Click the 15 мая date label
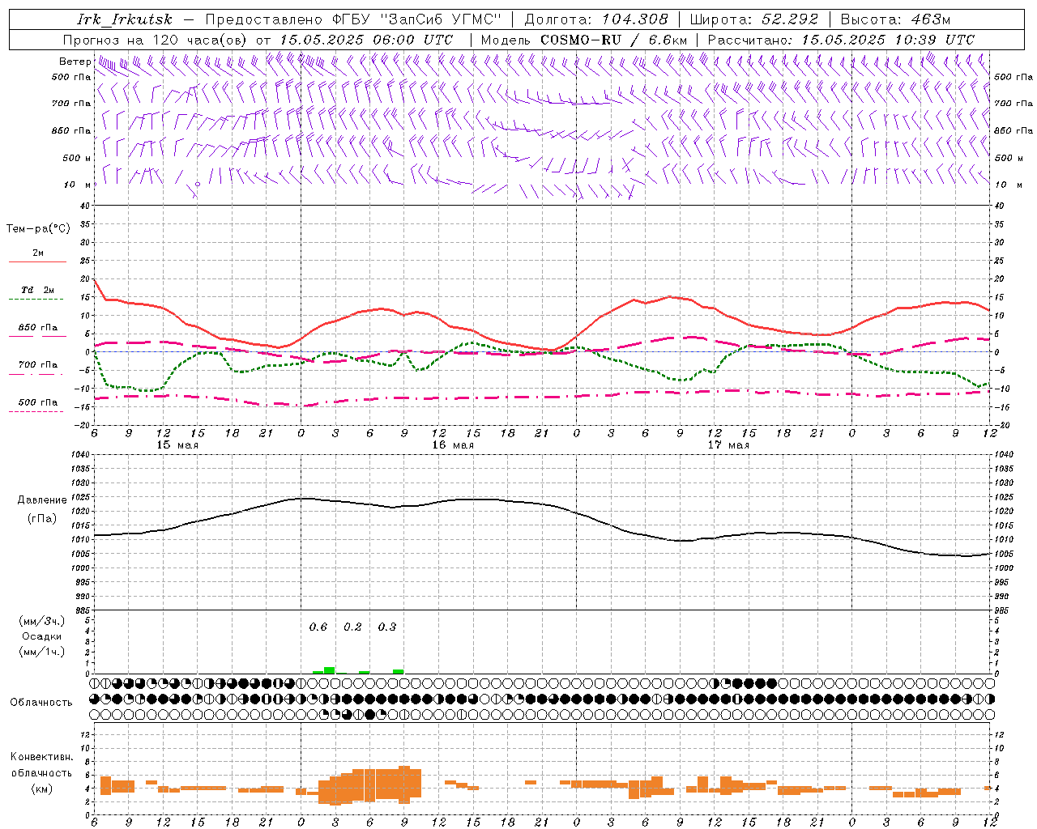The image size is (1037, 829). (x=177, y=445)
